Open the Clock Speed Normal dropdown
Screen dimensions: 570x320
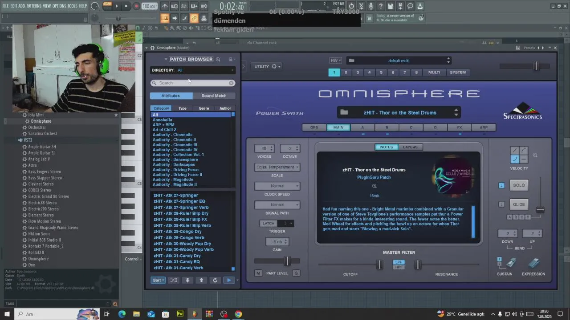point(277,186)
